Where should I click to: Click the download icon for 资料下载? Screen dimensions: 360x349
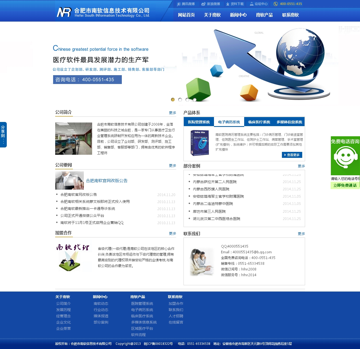click(x=228, y=4)
